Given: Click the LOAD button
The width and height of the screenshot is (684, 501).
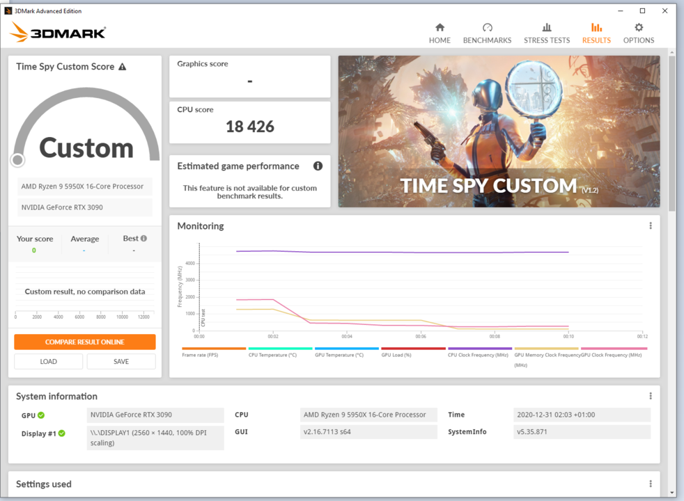Looking at the screenshot, I should click(x=49, y=362).
